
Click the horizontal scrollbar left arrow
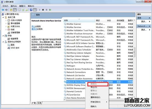(65, 100)
